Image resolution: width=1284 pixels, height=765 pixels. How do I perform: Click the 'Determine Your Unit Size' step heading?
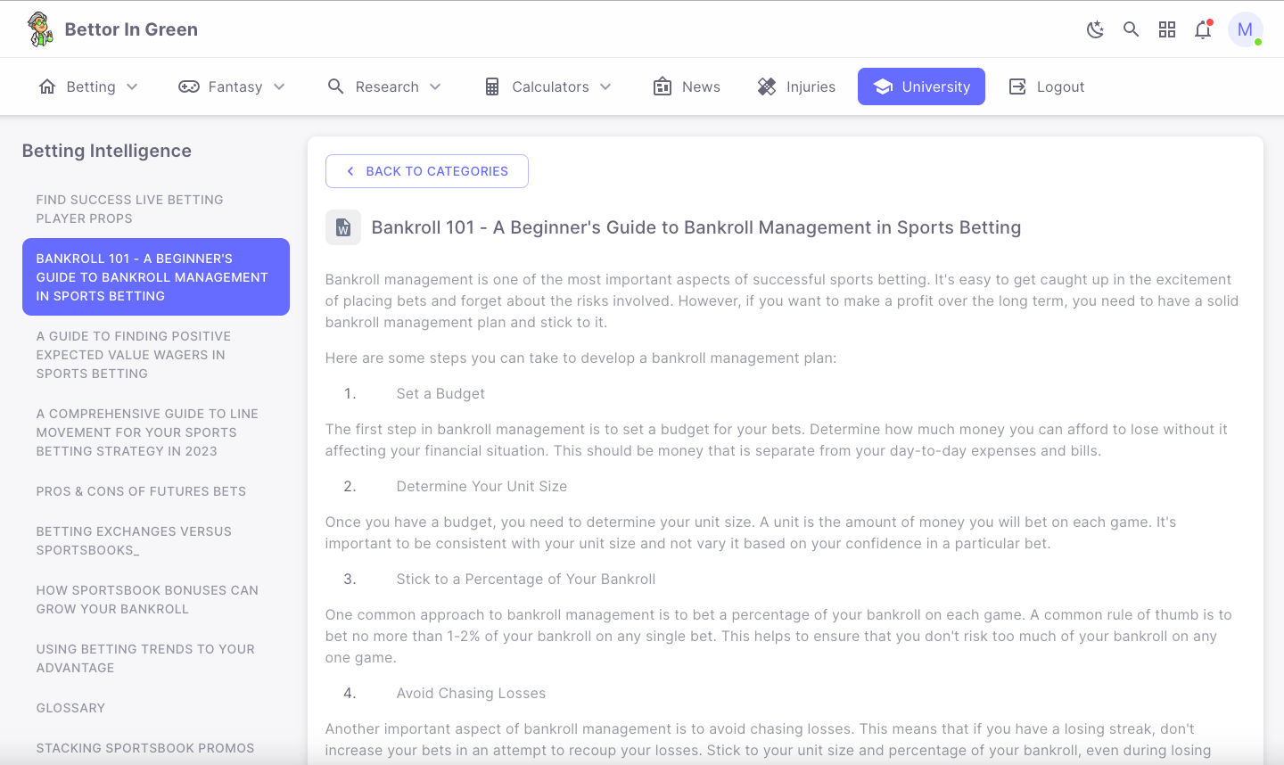click(x=481, y=486)
